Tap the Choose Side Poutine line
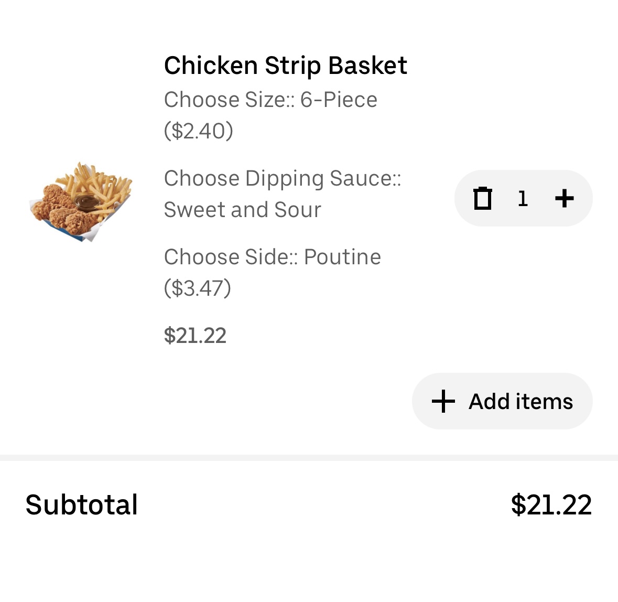Screen dimensions: 618x602 click(272, 257)
